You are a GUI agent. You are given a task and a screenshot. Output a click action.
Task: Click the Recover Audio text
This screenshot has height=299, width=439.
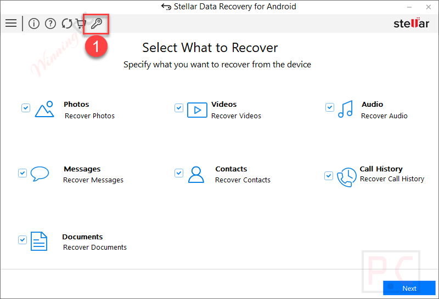(x=384, y=116)
